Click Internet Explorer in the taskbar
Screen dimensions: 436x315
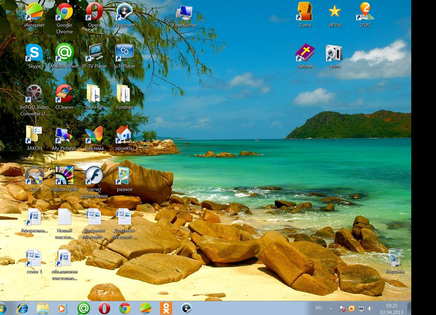[22, 308]
